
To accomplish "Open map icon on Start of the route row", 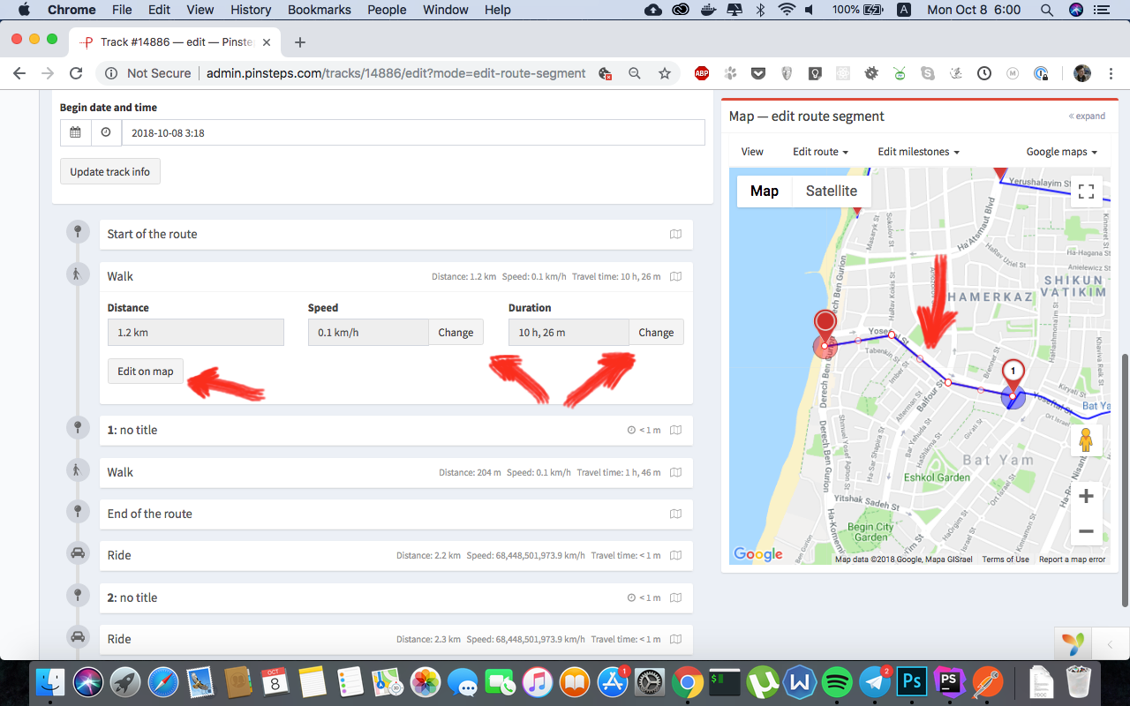I will point(675,234).
